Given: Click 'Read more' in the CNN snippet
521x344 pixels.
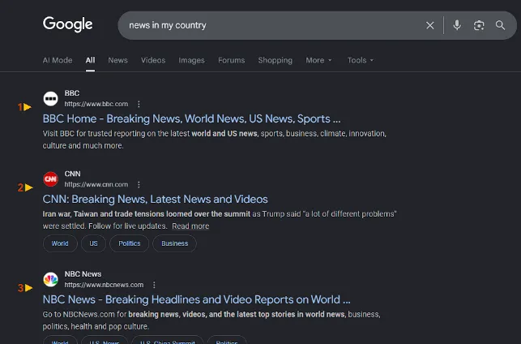Looking at the screenshot, I should coord(190,226).
